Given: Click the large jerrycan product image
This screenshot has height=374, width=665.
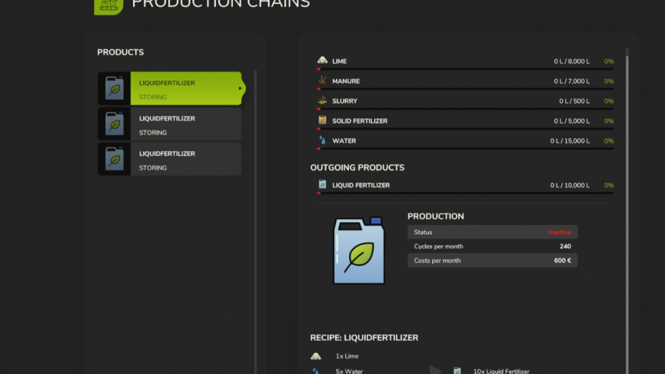Looking at the screenshot, I should [x=359, y=250].
